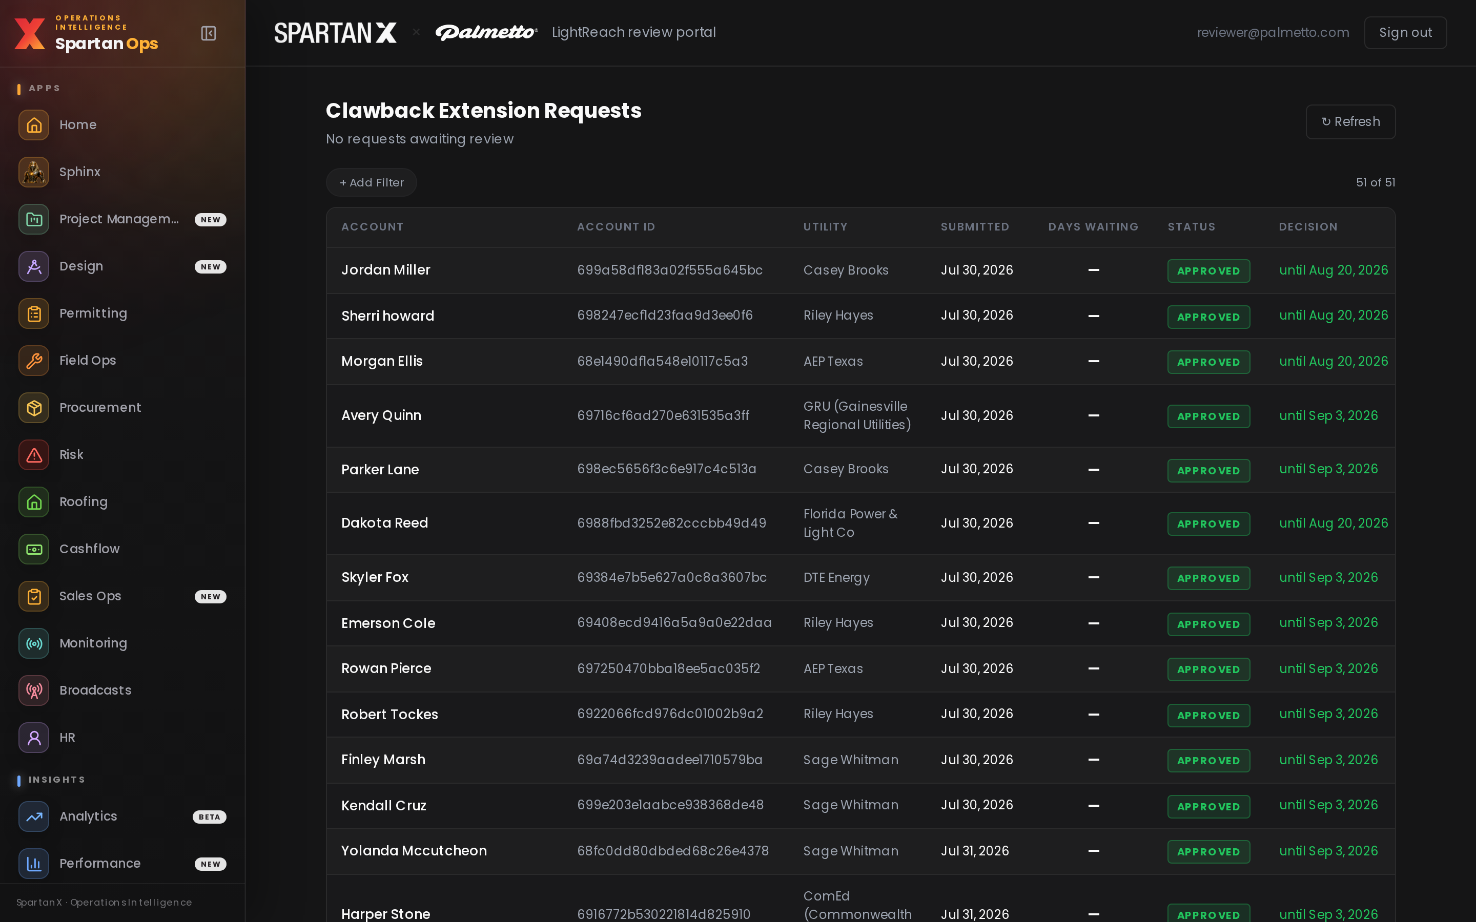Image resolution: width=1476 pixels, height=922 pixels.
Task: Click Morgan Ellis account name
Action: tap(382, 361)
